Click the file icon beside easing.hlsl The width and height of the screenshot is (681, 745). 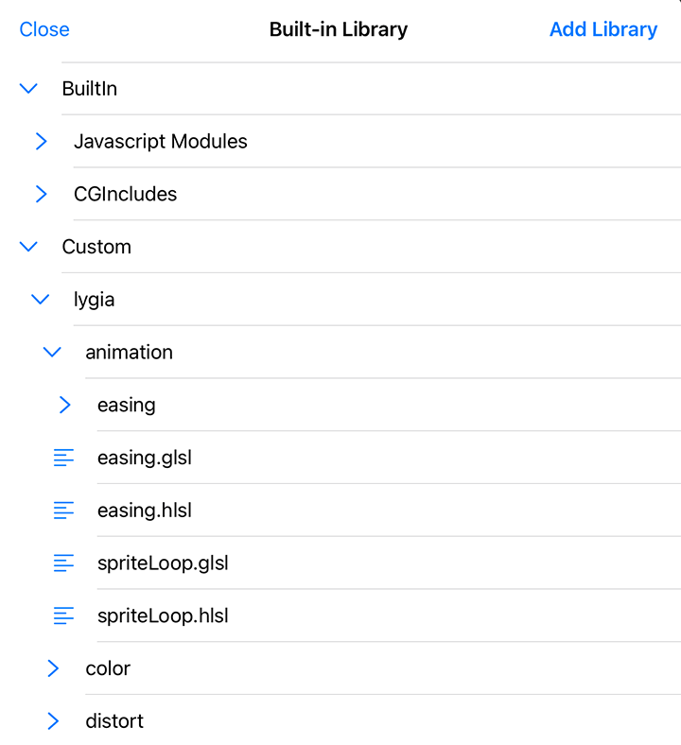[x=63, y=511]
